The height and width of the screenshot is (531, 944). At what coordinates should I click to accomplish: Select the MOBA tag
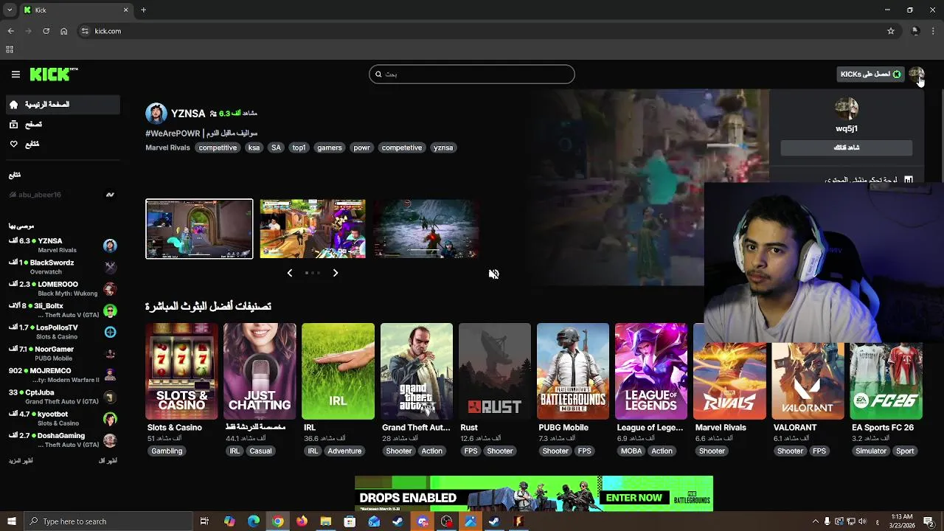(631, 451)
